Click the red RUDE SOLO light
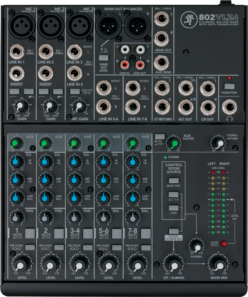This screenshot has width=248, height=297. pyautogui.click(x=224, y=243)
